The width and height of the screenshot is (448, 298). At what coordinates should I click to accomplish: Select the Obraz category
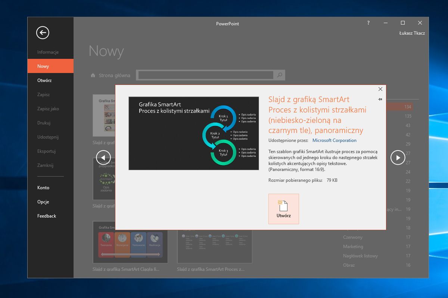click(x=349, y=265)
